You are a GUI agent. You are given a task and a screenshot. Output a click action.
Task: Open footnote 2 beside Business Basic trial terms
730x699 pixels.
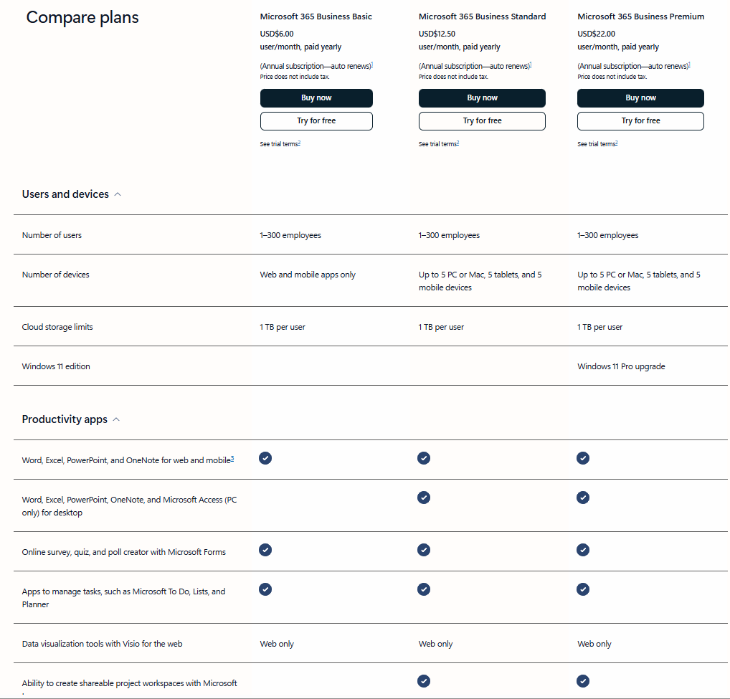click(299, 143)
